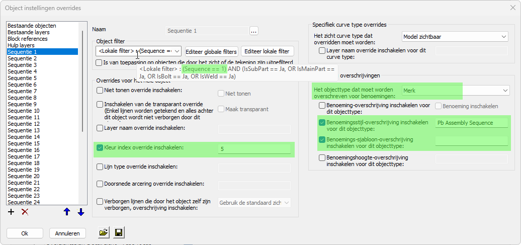Click the Editeer globale filters button
Image resolution: width=521 pixels, height=245 pixels.
(211, 51)
